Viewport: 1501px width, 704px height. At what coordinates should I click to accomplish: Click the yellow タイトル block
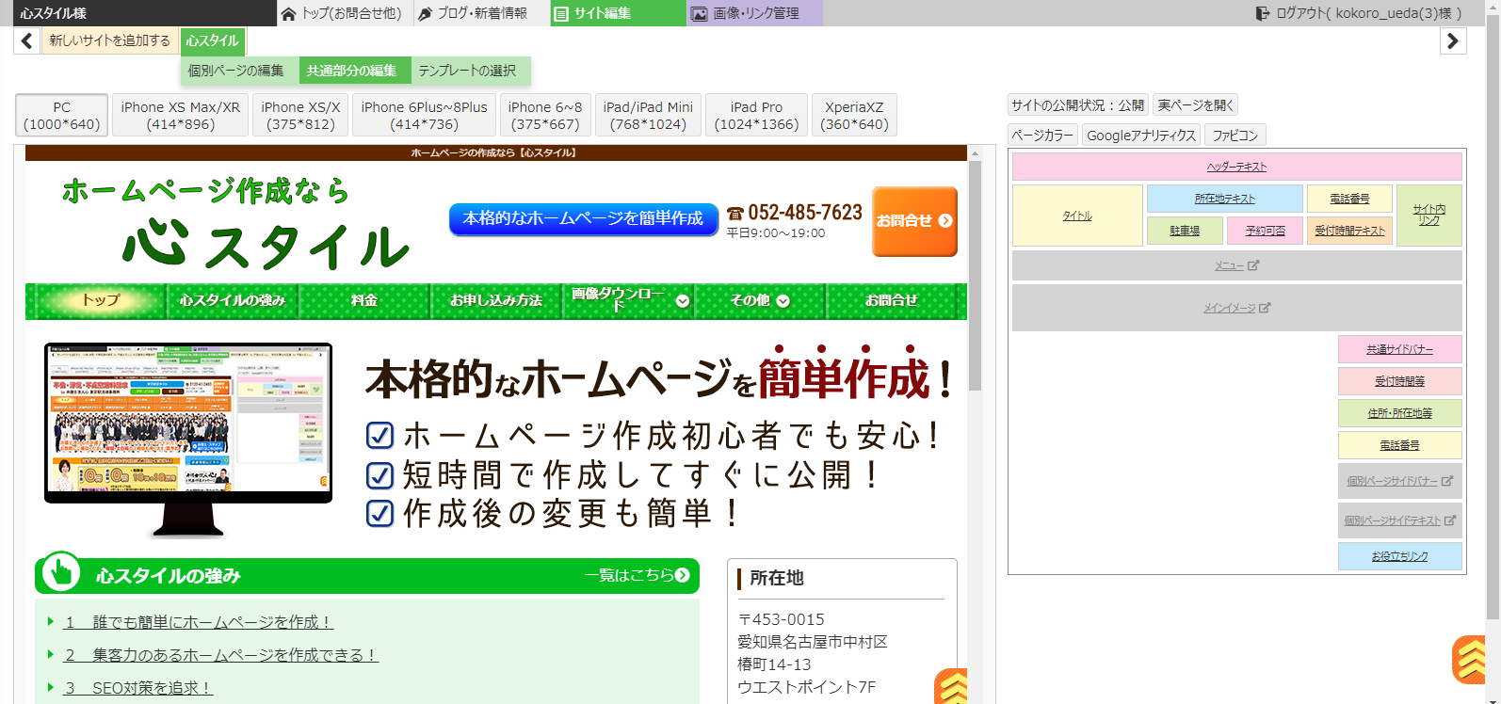(x=1077, y=216)
